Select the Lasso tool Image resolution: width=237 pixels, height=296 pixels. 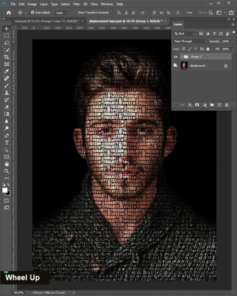point(6,42)
